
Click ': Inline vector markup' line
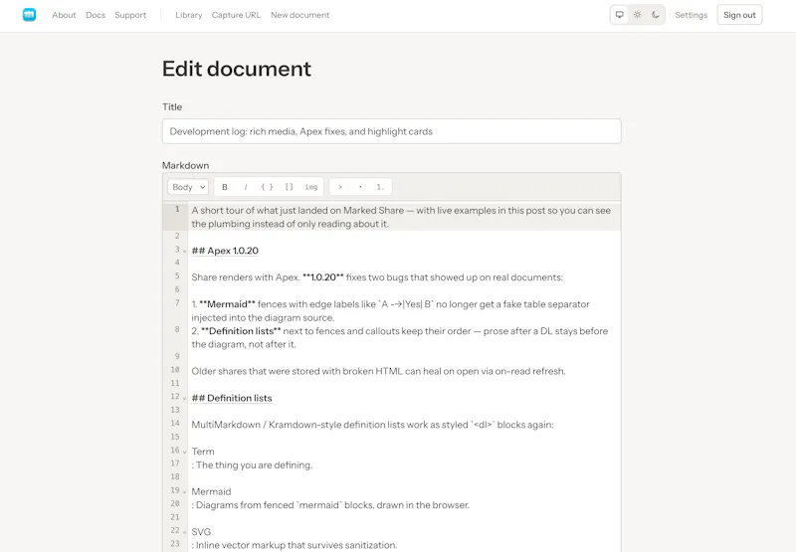coord(295,545)
